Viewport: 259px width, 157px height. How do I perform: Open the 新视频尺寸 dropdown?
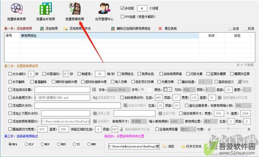[139, 121]
